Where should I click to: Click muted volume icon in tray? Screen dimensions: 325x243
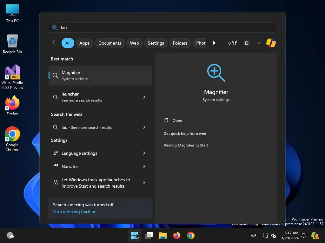[274, 235]
